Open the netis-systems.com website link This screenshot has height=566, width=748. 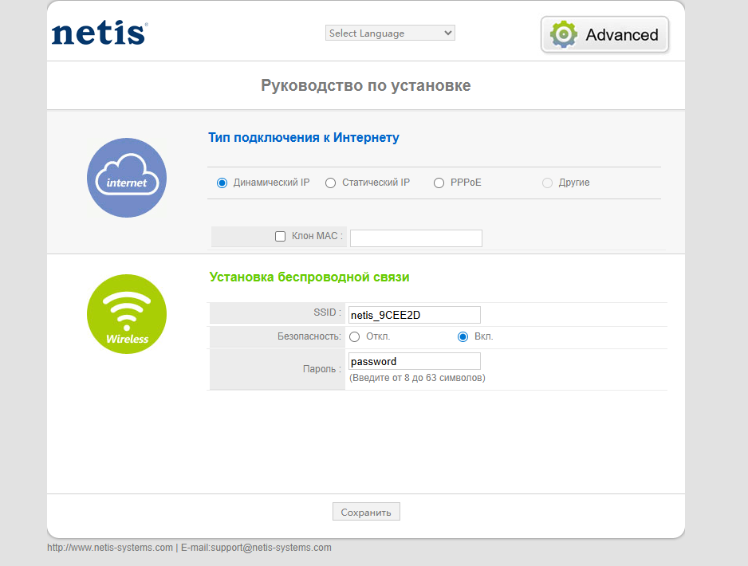click(x=110, y=548)
